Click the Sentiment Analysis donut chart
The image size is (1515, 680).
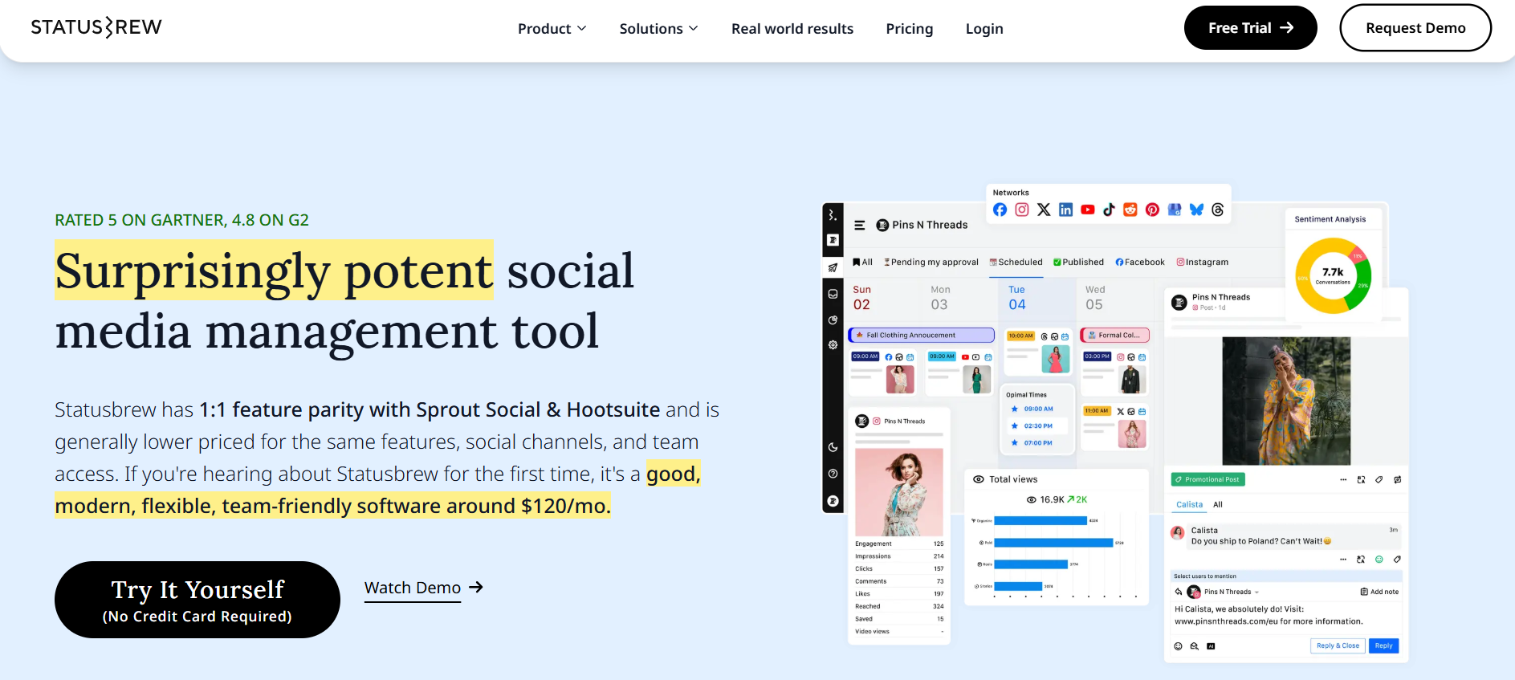[x=1333, y=275]
